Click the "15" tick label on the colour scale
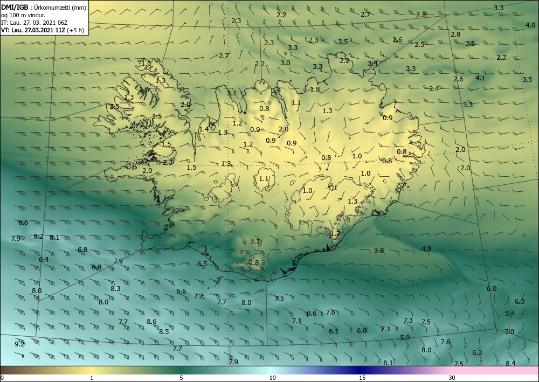539x382 pixels. pyautogui.click(x=362, y=378)
